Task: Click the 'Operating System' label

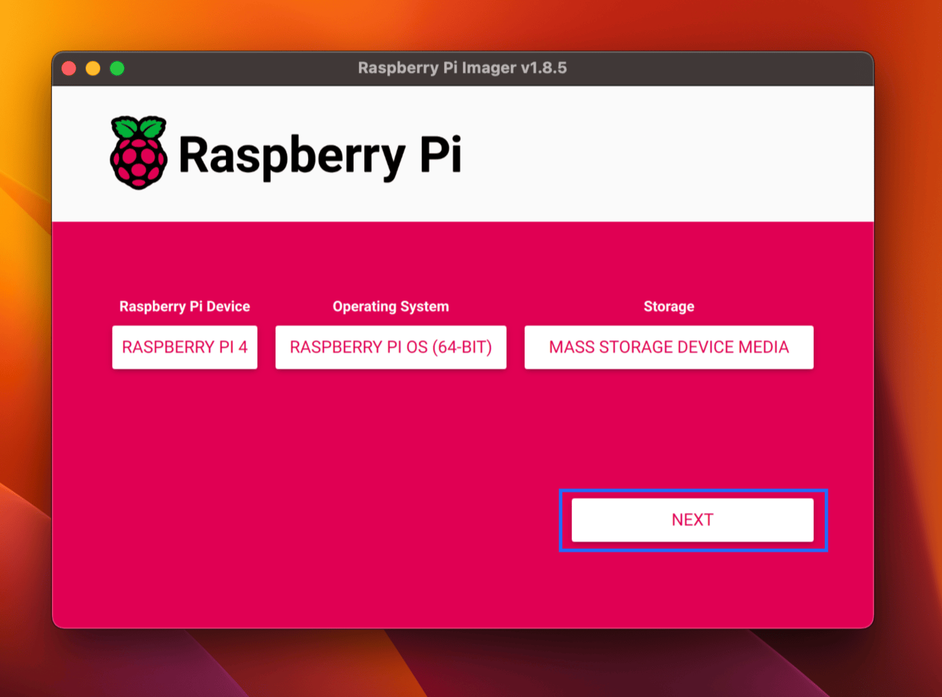Action: pyautogui.click(x=391, y=306)
